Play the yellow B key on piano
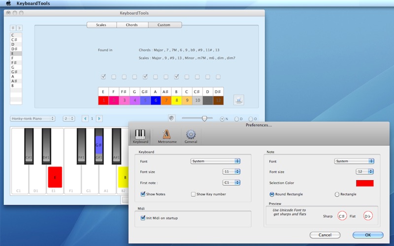 (123, 177)
